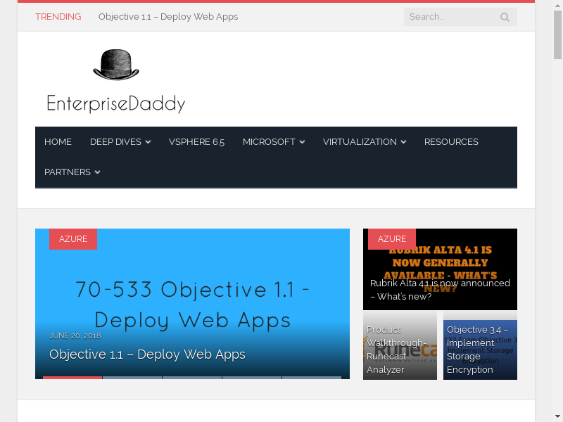563x422 pixels.
Task: Expand the MICROSOFT chevron arrow
Action: coord(303,142)
